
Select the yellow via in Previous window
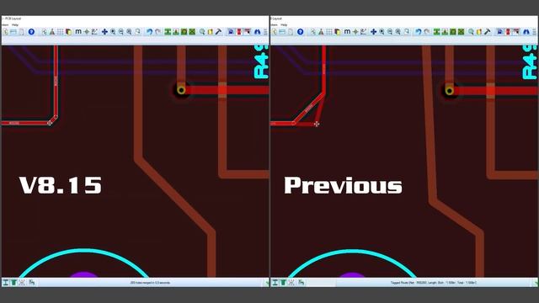449,91
